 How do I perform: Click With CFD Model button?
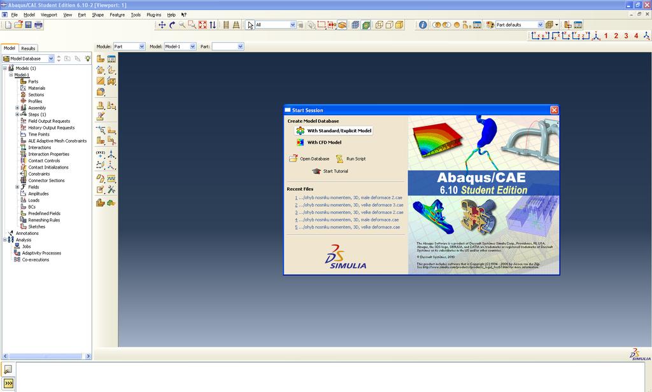click(319, 142)
